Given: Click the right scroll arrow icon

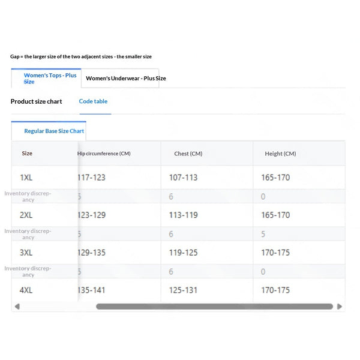Looking at the screenshot, I should tap(340, 307).
